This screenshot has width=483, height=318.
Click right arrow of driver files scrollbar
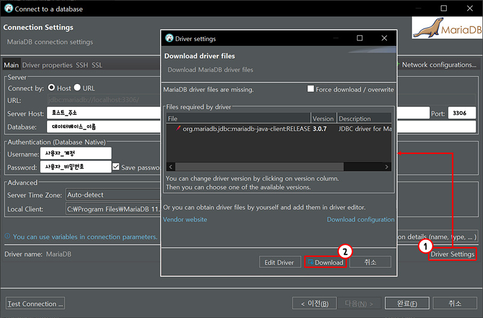(x=386, y=167)
